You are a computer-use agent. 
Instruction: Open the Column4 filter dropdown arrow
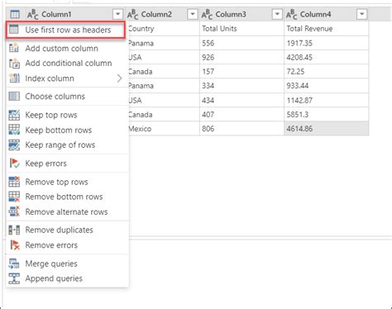click(361, 14)
